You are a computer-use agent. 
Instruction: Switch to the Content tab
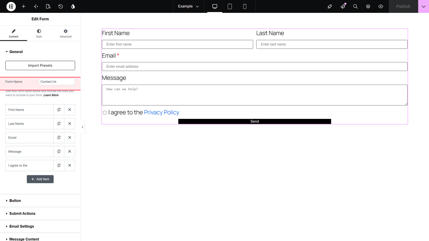14,33
